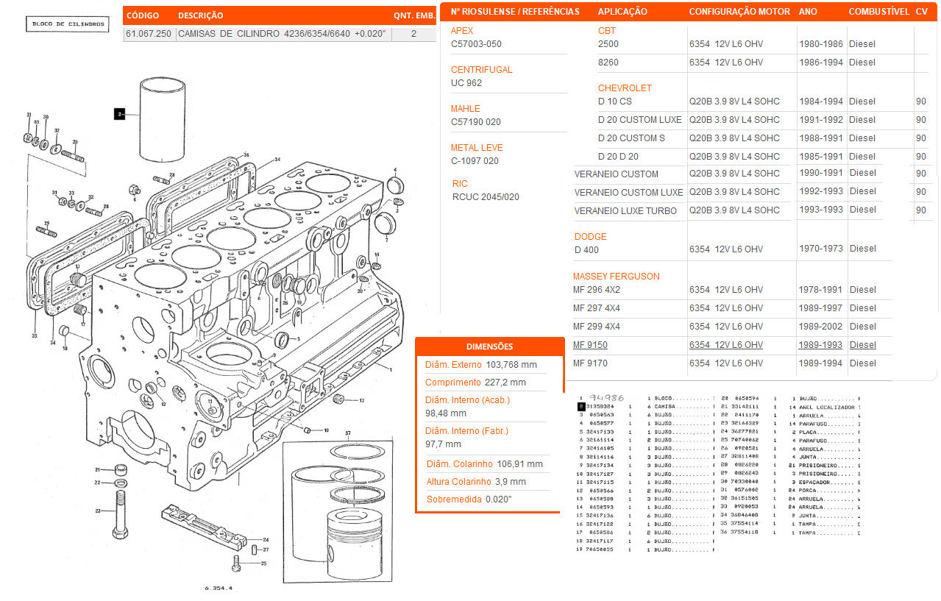Image resolution: width=941 pixels, height=601 pixels.
Task: Open the MF 9150 link
Action: click(590, 345)
